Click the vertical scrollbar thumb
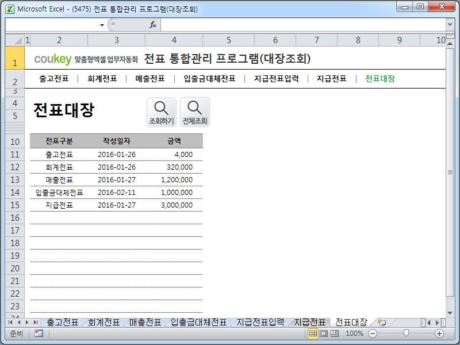The width and height of the screenshot is (460, 345). coord(450,172)
